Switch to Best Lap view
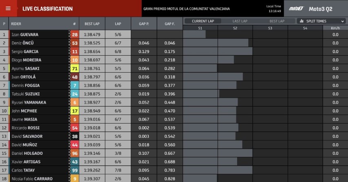The width and height of the screenshot is (348, 182). (x=277, y=21)
